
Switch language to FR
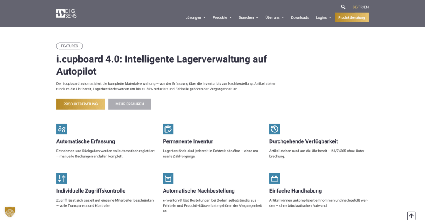[x=361, y=7]
